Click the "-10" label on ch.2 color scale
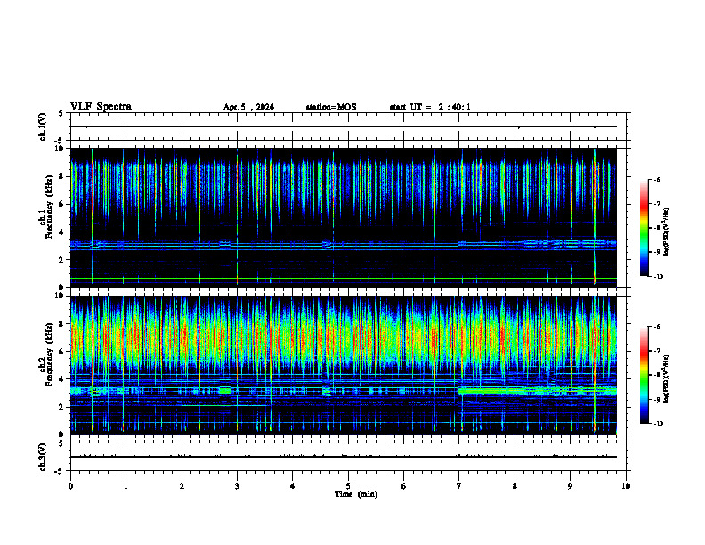The height and width of the screenshot is (545, 705). [658, 424]
